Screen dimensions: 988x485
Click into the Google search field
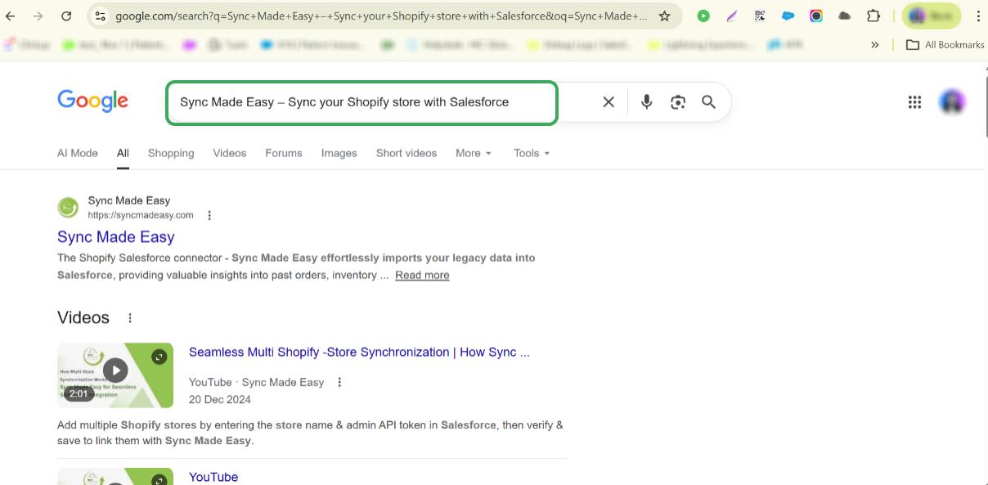[362, 102]
